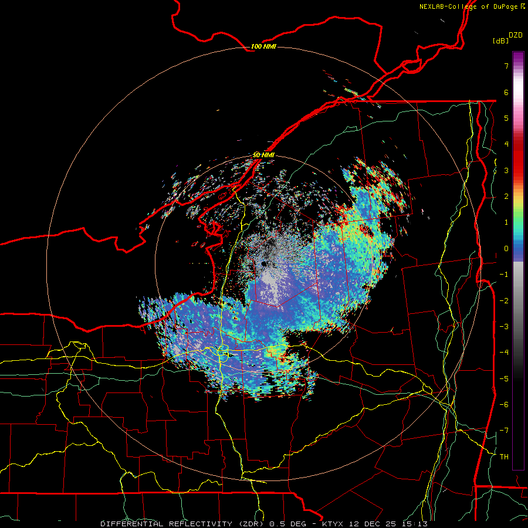The width and height of the screenshot is (528, 528).
Task: Click the "0.5 DEG" elevation angle text
Action: [287, 524]
